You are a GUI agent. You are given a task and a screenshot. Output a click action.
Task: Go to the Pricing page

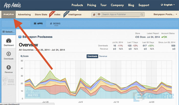click(92, 5)
